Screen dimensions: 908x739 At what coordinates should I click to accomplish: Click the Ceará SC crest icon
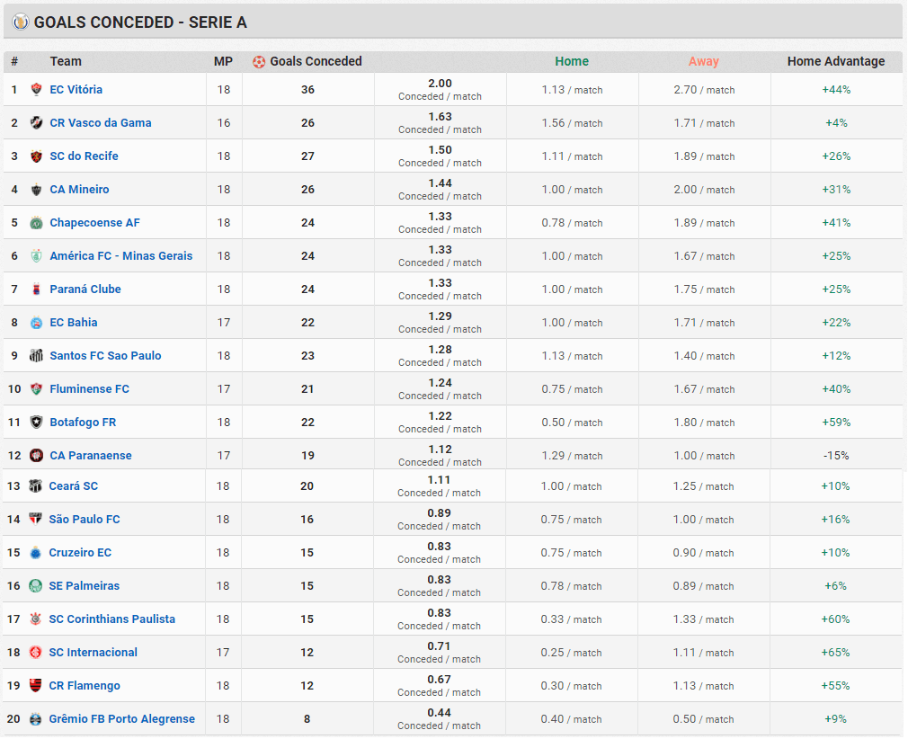(35, 485)
